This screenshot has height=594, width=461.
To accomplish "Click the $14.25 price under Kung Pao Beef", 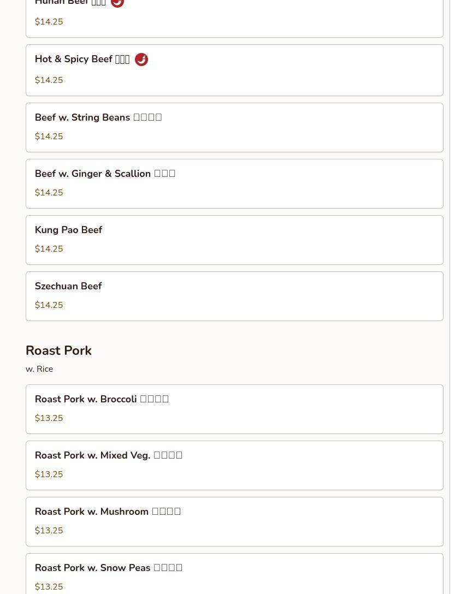I will tap(49, 249).
